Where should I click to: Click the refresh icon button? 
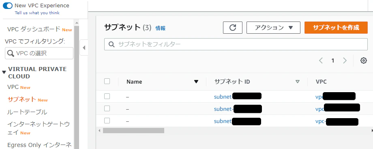click(233, 28)
